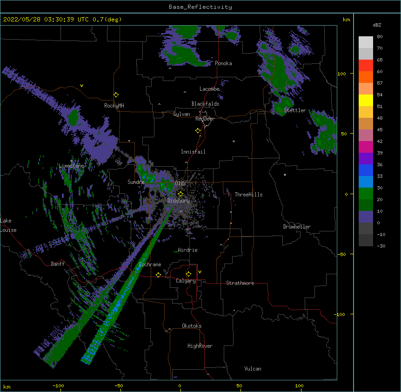This screenshot has width=401, height=392.
Task: Click the RockyMH label
Action: click(114, 106)
